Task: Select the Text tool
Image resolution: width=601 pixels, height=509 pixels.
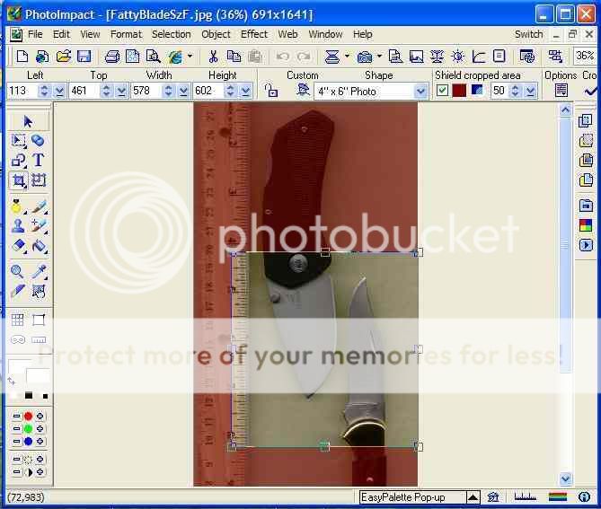Action: coord(39,161)
